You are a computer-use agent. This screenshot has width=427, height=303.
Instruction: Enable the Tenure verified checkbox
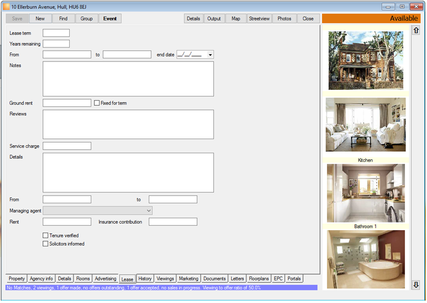[x=45, y=235]
